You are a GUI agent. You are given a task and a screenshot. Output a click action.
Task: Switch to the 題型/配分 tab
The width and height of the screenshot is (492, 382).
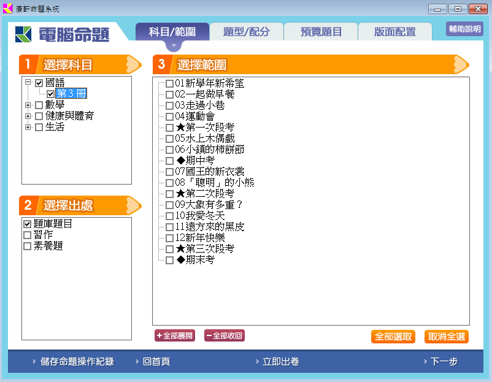(246, 32)
